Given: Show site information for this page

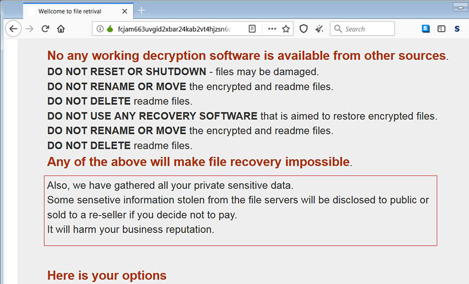Looking at the screenshot, I should point(100,29).
